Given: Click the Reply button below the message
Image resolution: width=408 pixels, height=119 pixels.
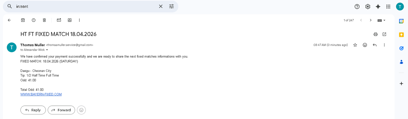Looking at the screenshot, I should coord(33,110).
